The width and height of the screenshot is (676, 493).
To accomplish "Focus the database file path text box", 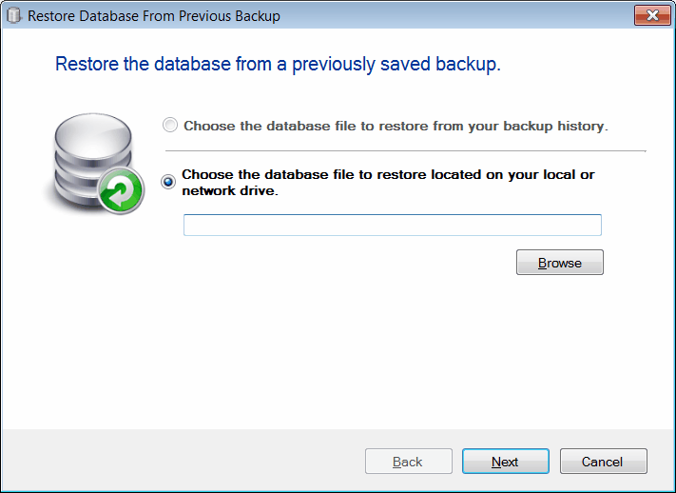I will click(x=392, y=225).
